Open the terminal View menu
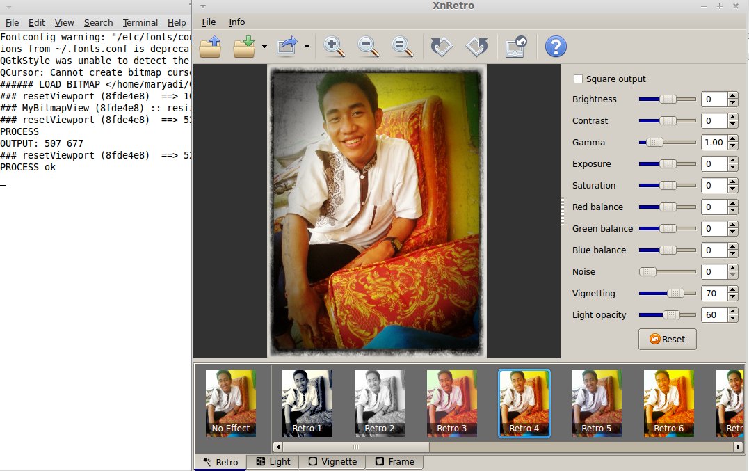Image resolution: width=749 pixels, height=471 pixels. coord(64,22)
